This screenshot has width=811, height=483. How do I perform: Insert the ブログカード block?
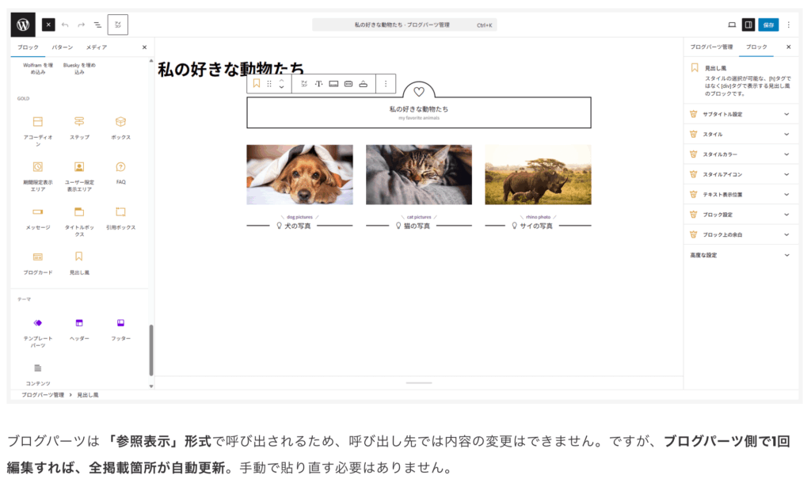37,261
